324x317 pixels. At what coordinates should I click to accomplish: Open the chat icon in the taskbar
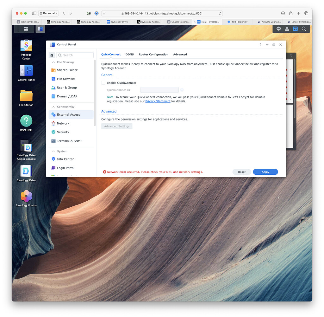coord(278,29)
